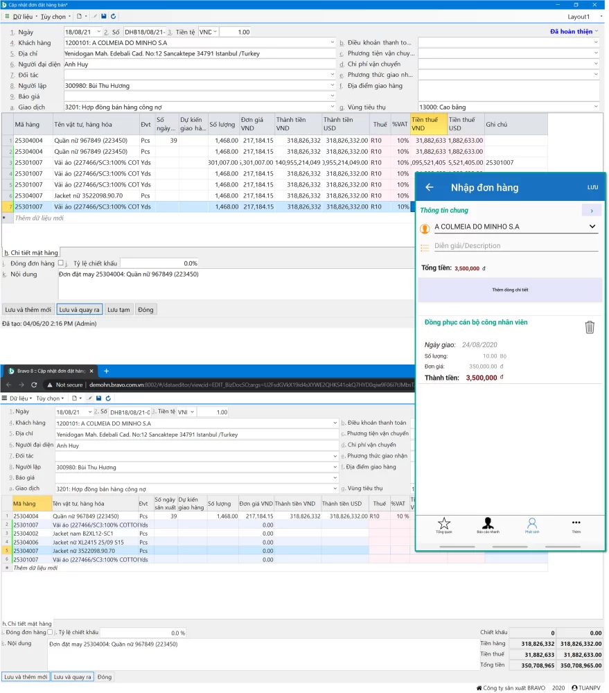Click Lưu và quay ra in desktop window
Image resolution: width=609 pixels, height=693 pixels.
(80, 310)
